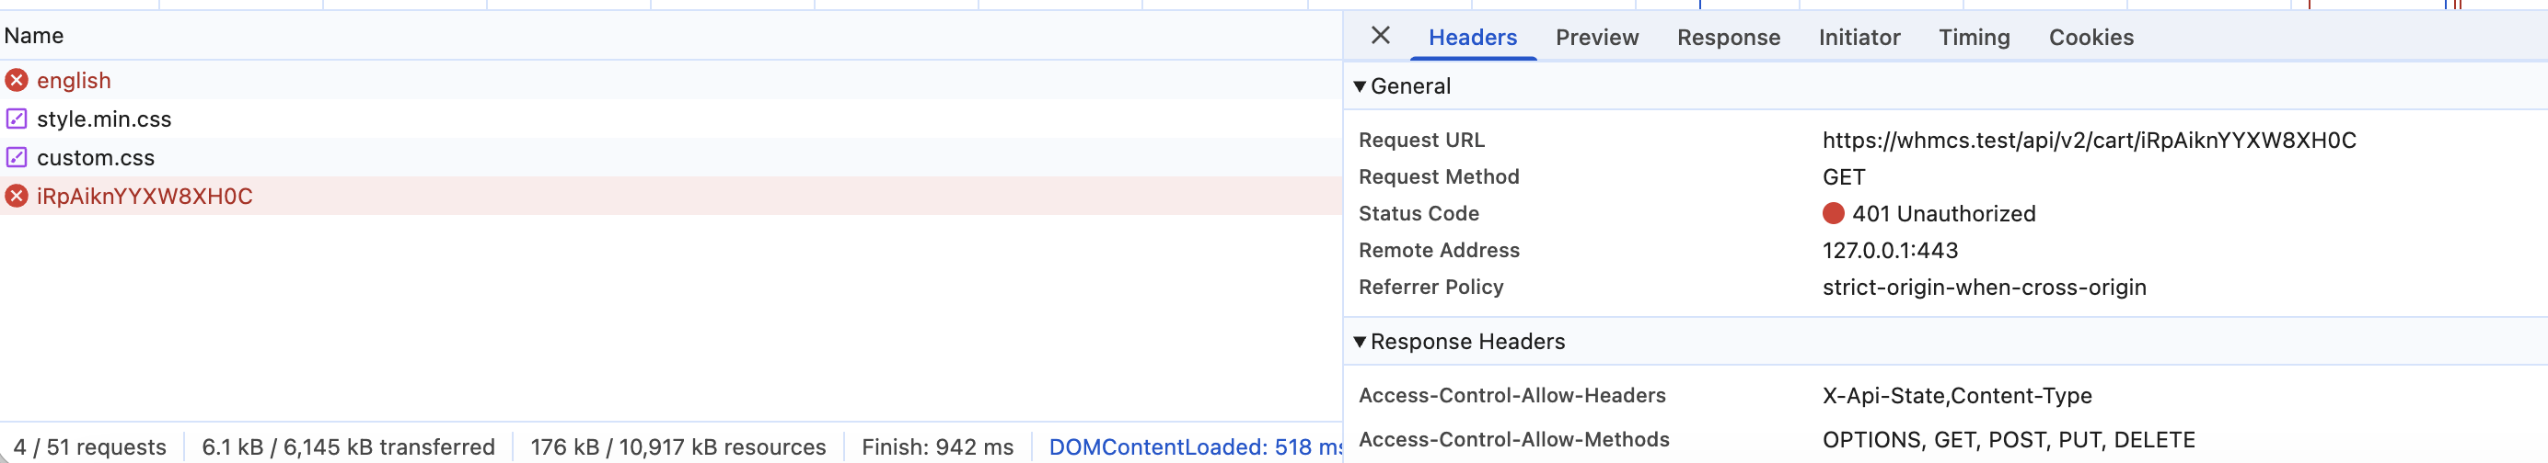This screenshot has width=2548, height=463.
Task: Click the DOMContentLoaded time in status bar
Action: (1194, 447)
